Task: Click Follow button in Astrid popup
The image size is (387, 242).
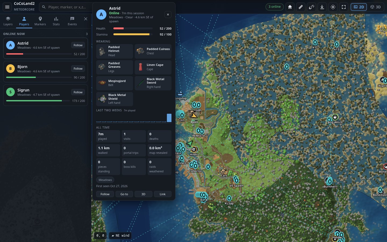Action: 105,194
